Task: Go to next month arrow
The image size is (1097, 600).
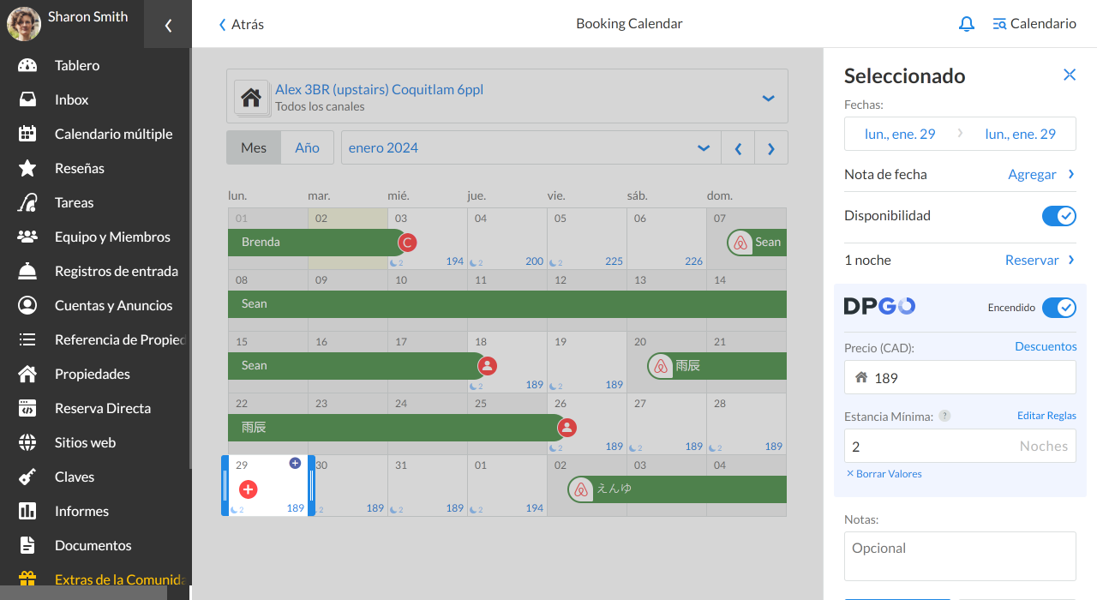Action: [x=770, y=148]
